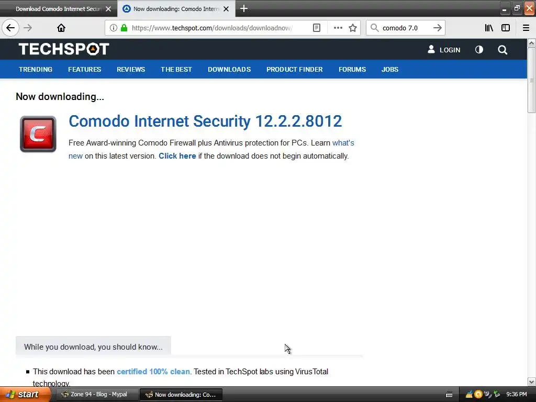The height and width of the screenshot is (402, 536).
Task: Click the page scrollbar down arrow
Action: click(x=531, y=382)
